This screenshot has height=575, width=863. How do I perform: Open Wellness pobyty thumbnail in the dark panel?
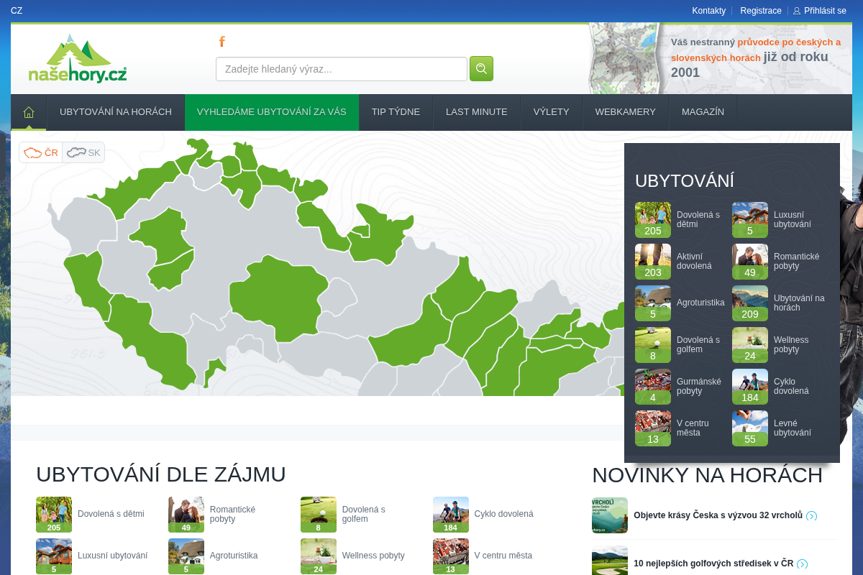(750, 345)
